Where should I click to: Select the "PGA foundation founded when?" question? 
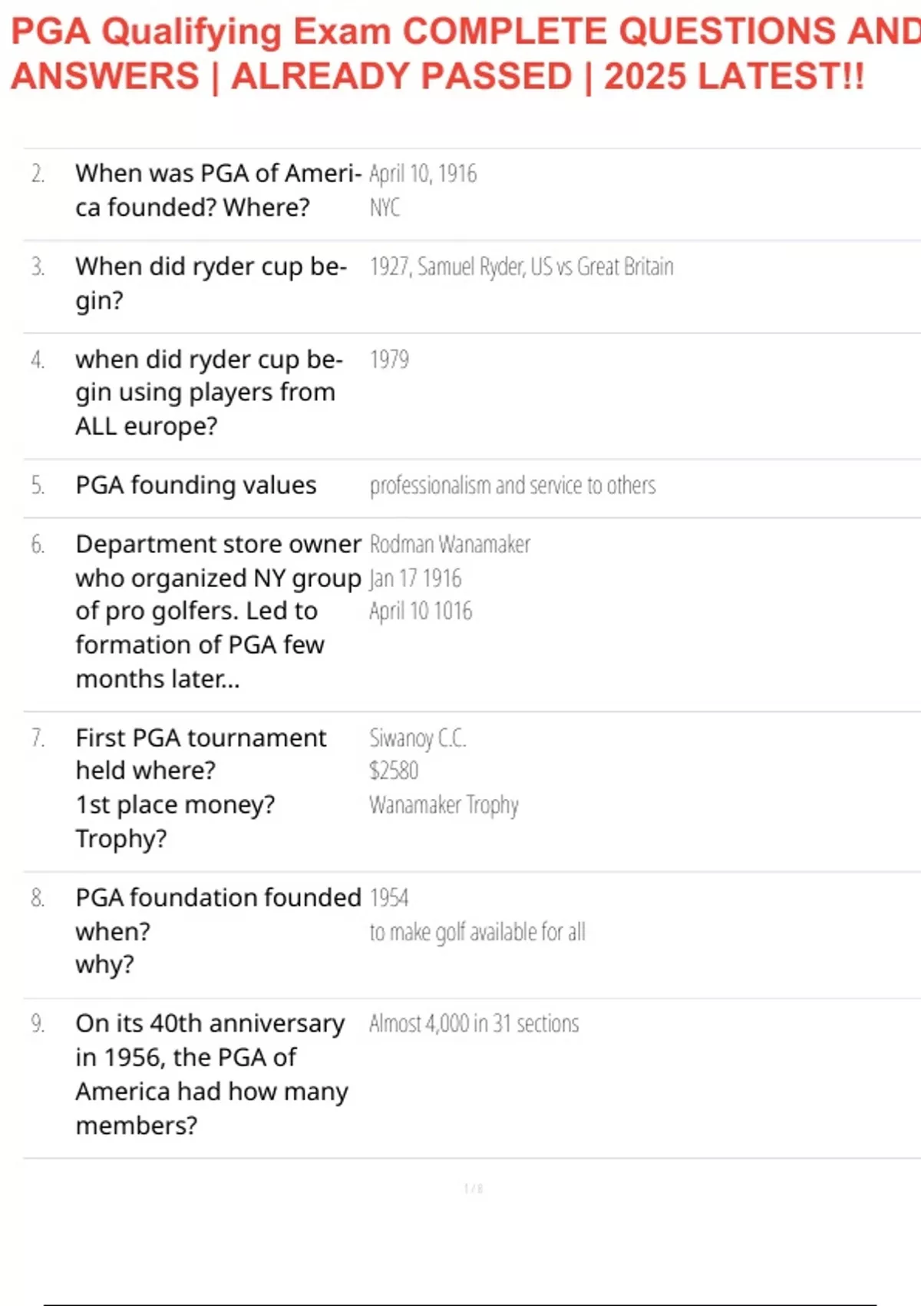[x=217, y=930]
